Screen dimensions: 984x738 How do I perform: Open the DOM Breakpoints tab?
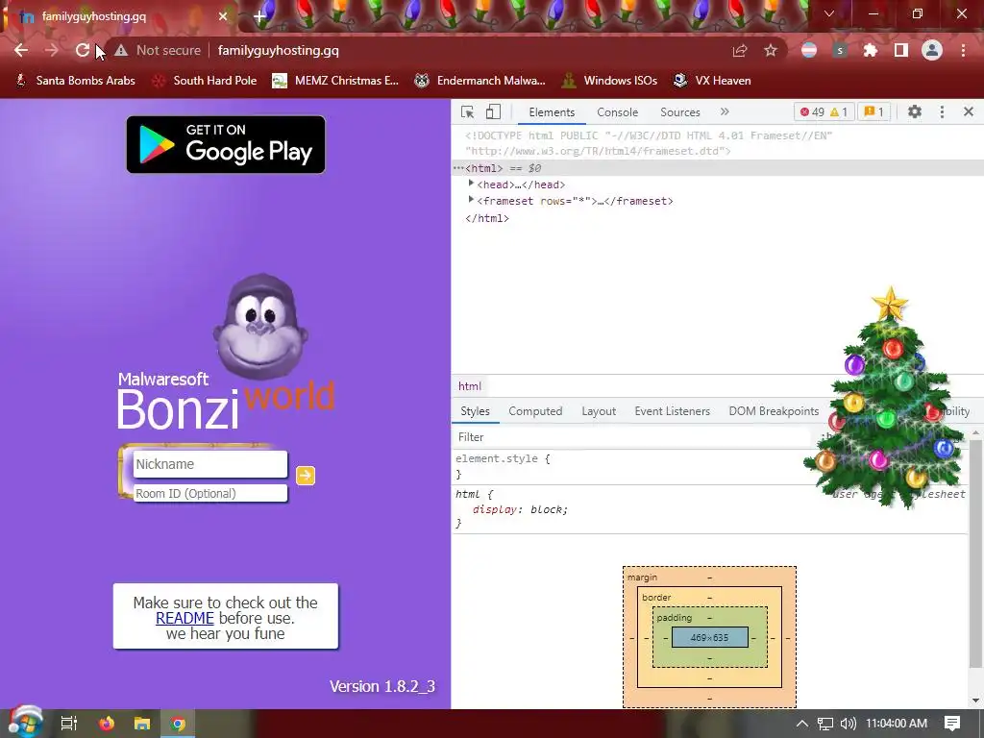click(x=774, y=411)
